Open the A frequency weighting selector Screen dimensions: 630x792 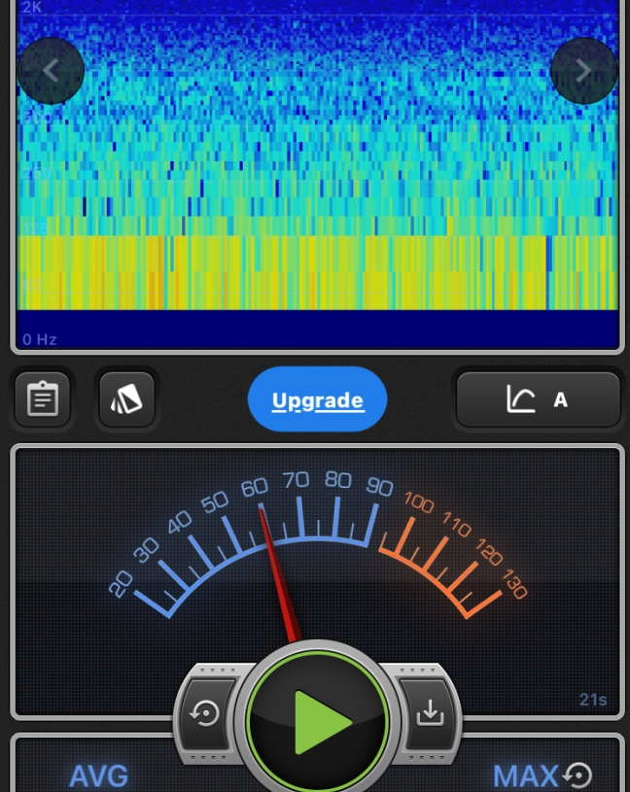(x=538, y=399)
